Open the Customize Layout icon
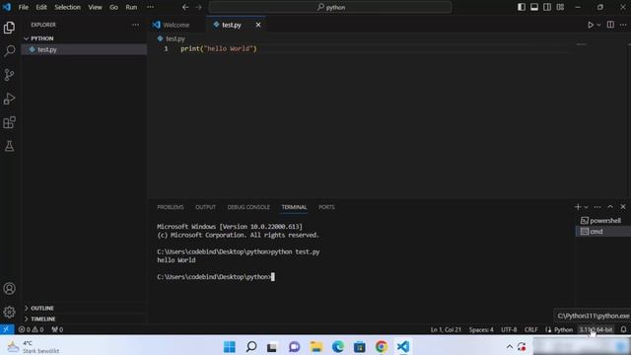This screenshot has width=631, height=355. [560, 7]
